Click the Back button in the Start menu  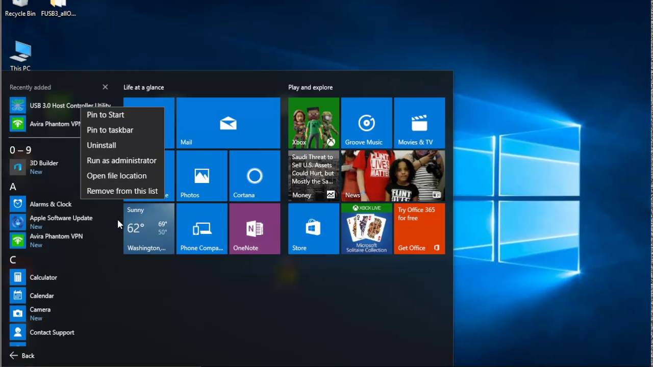[x=22, y=356]
